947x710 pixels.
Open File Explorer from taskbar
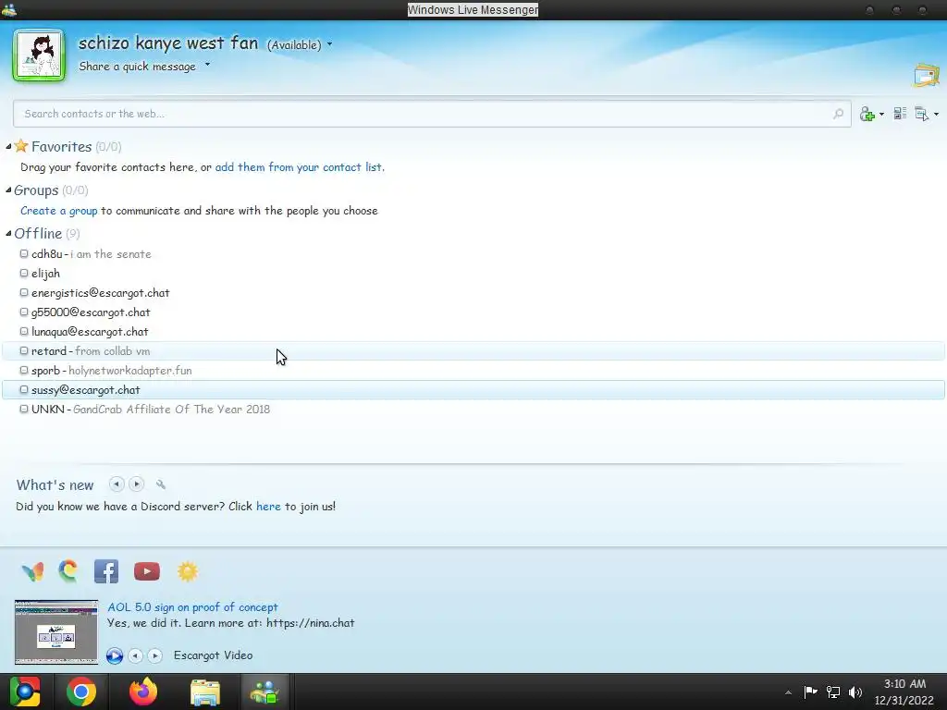pos(205,692)
